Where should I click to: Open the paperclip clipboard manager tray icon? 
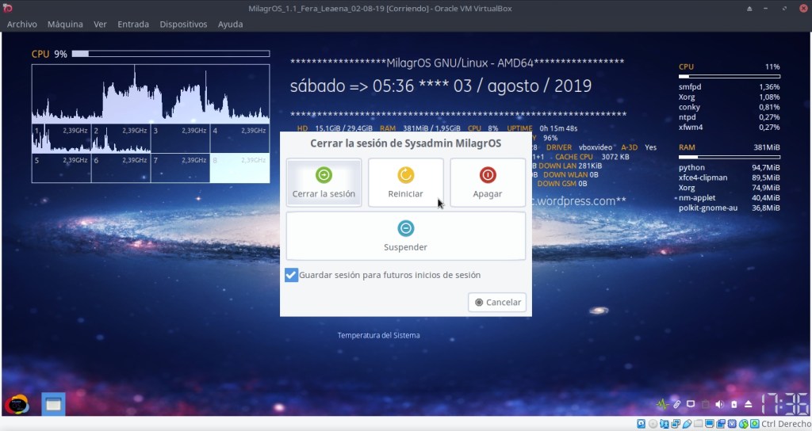(x=677, y=404)
